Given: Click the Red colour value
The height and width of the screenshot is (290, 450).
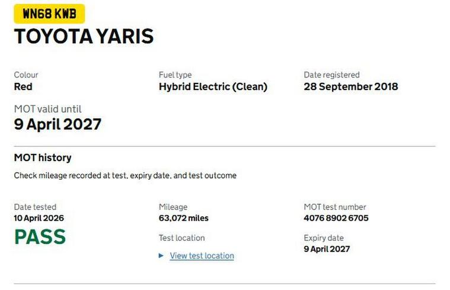Looking at the screenshot, I should point(23,86).
